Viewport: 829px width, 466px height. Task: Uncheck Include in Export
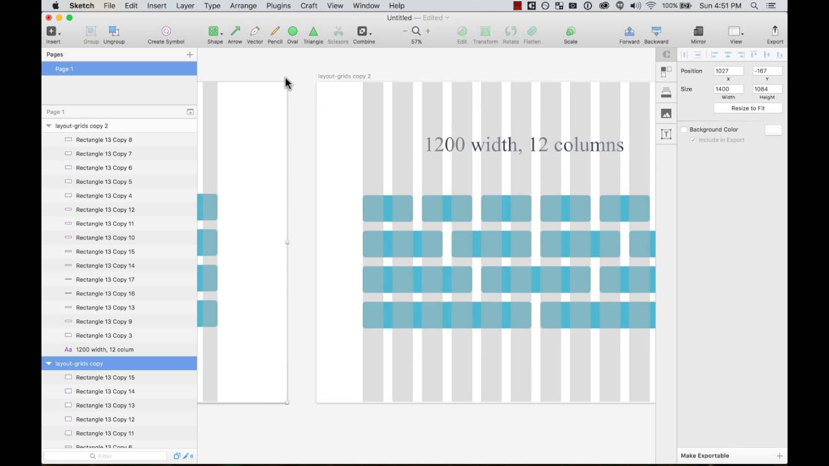pyautogui.click(x=693, y=140)
